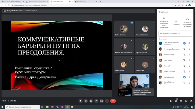This screenshot has width=195, height=109.
Task: Toggle the camera button in call controls
Action: coord(86,101)
